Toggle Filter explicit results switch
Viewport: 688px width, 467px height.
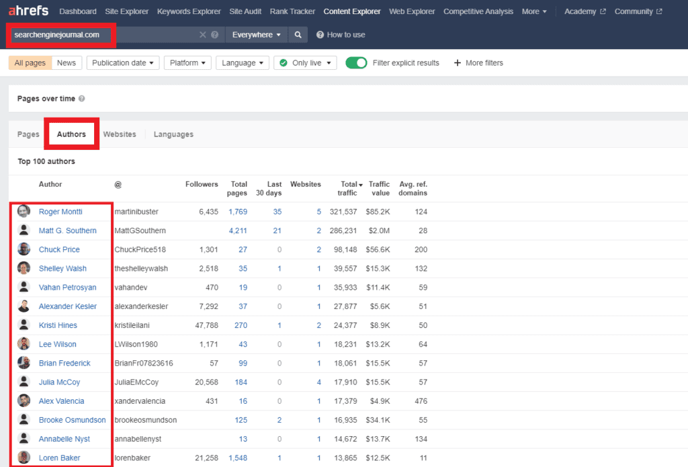pos(356,62)
